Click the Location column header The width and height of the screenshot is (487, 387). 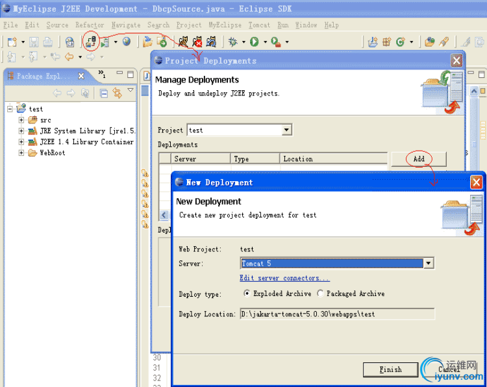[334, 158]
